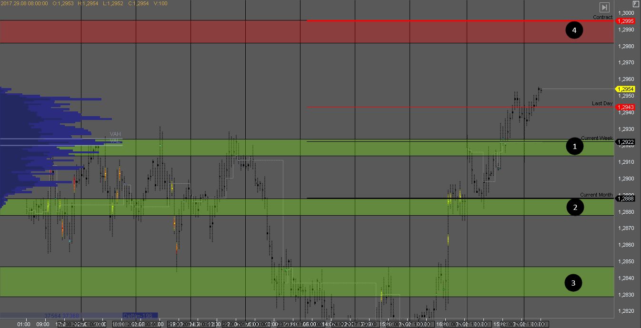Click the 1,2922 Current Week price tag

625,142
